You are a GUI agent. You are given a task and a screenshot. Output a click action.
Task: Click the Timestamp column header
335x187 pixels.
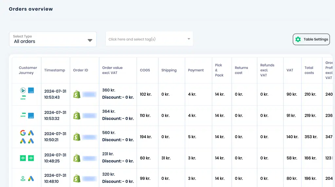[x=55, y=70]
